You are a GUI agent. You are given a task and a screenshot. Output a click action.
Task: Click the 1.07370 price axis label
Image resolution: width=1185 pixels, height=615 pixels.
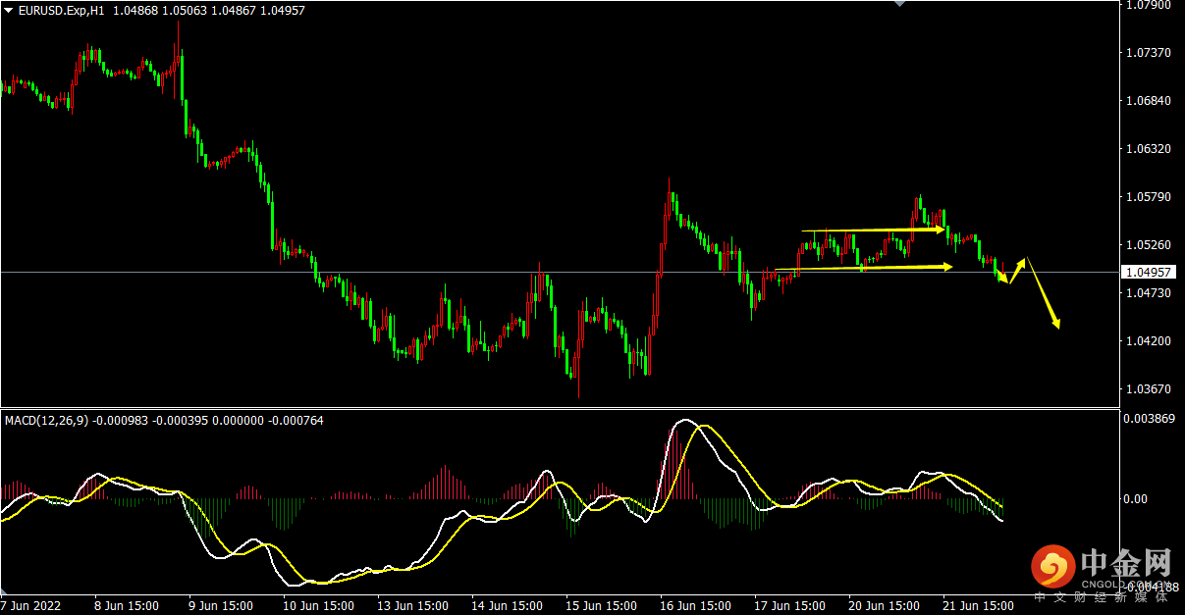click(1150, 53)
